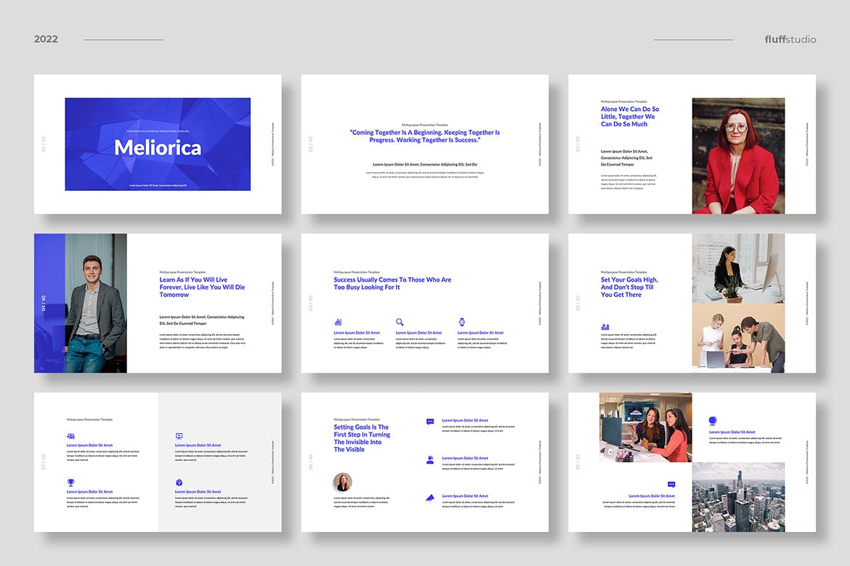850x566 pixels.
Task: Click the city skyline photo on slide 09
Action: [x=738, y=497]
